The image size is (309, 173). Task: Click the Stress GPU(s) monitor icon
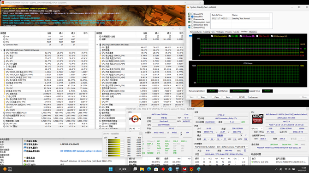190,28
